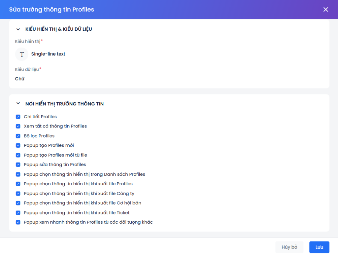
Task: Uncheck the Chi tiết Profiles checkbox
Action: [x=18, y=117]
